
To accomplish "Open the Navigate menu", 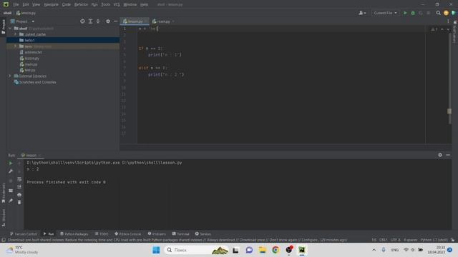I will pos(51,4).
